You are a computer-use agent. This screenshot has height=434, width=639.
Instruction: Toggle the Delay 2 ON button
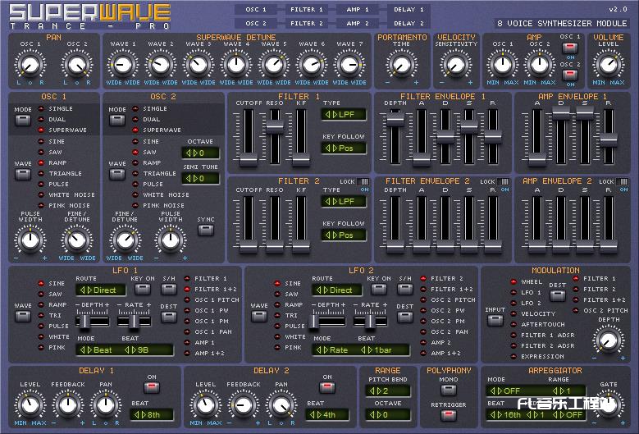[x=327, y=387]
